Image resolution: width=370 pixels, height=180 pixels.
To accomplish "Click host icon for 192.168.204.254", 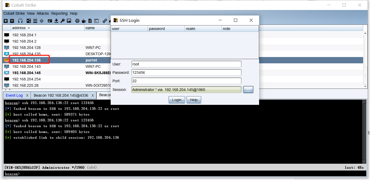I will point(7,79).
